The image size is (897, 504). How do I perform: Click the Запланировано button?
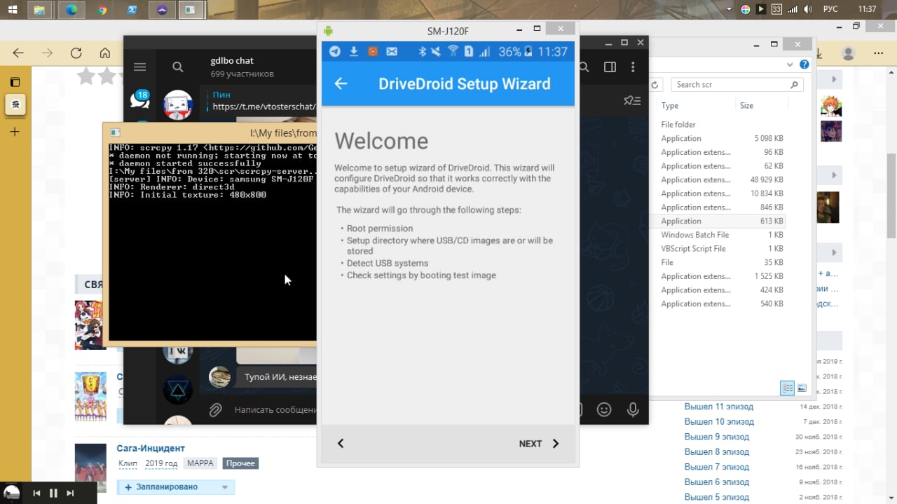click(x=167, y=487)
